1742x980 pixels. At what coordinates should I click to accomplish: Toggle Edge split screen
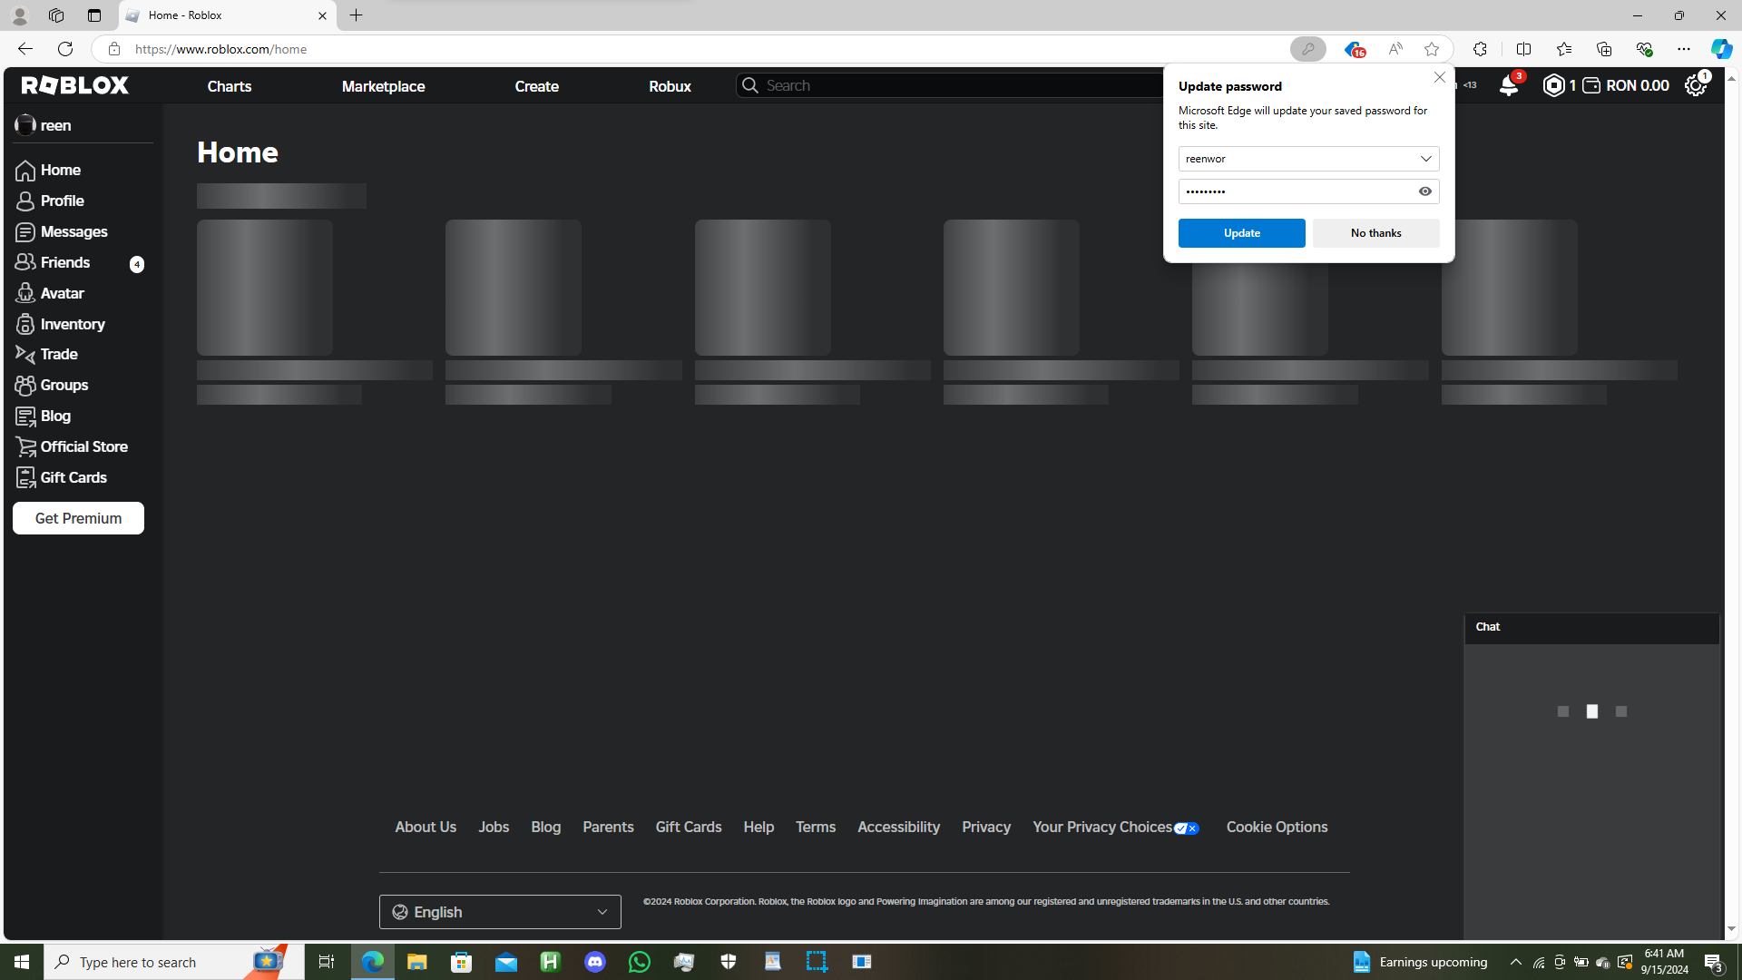point(1523,49)
